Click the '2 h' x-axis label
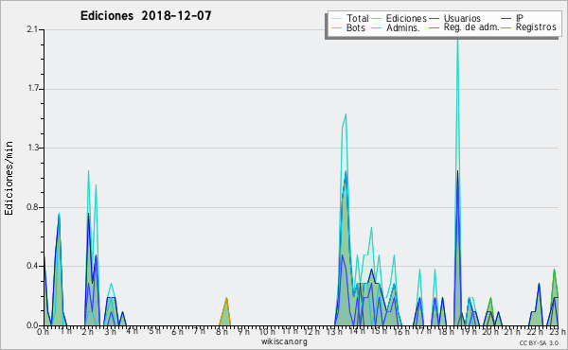The image size is (568, 350). (x=87, y=331)
